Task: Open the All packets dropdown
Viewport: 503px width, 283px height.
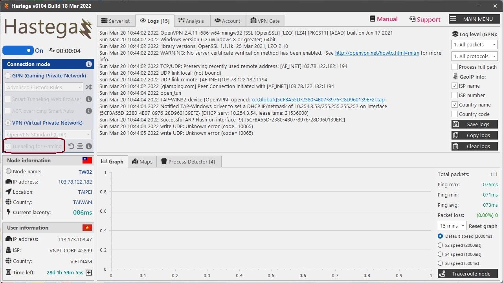Action: (475, 44)
